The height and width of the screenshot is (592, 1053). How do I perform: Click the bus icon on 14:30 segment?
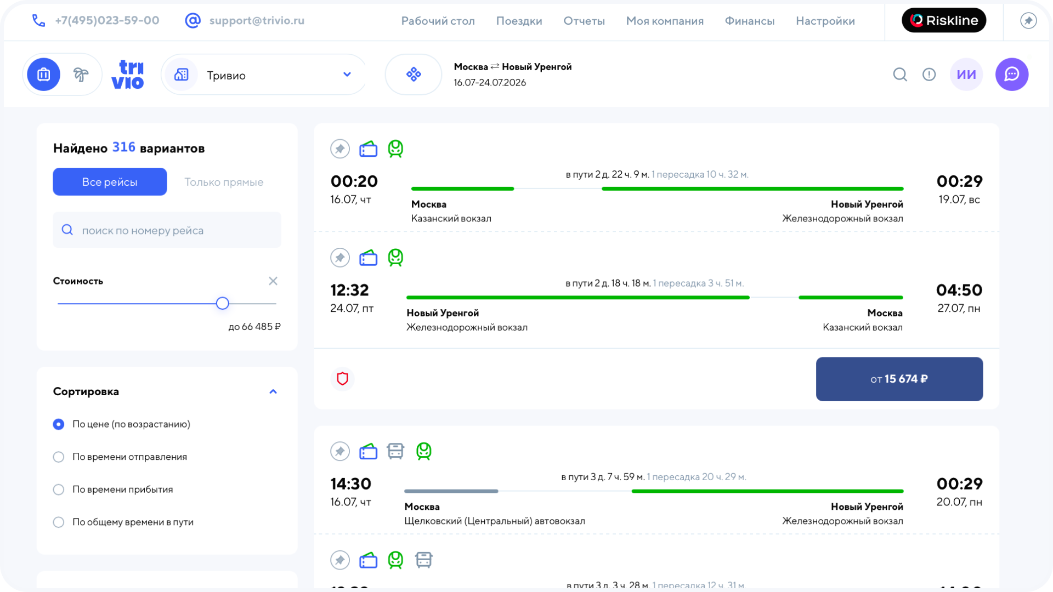395,452
